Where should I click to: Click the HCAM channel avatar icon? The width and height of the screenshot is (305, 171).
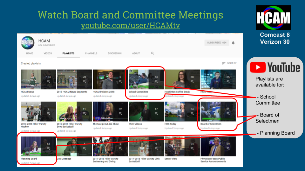(28, 43)
